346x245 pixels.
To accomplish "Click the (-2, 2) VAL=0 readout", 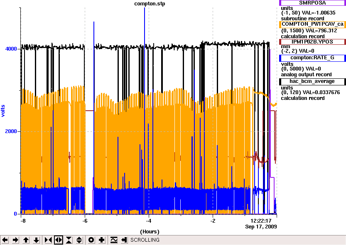I will pyautogui.click(x=298, y=51).
